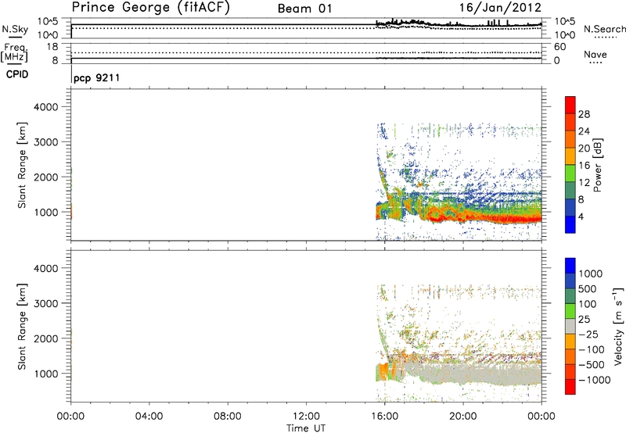626x433 pixels.
Task: Click the "08:00" time tick label
Action: (228, 417)
